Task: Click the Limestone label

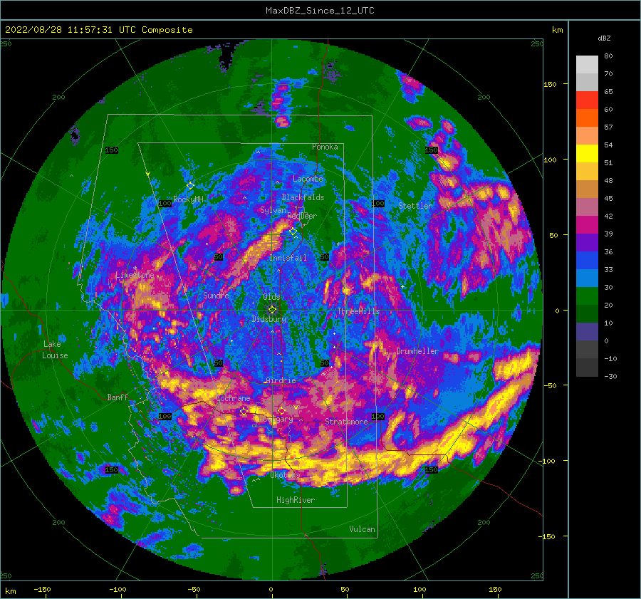Action: (135, 275)
